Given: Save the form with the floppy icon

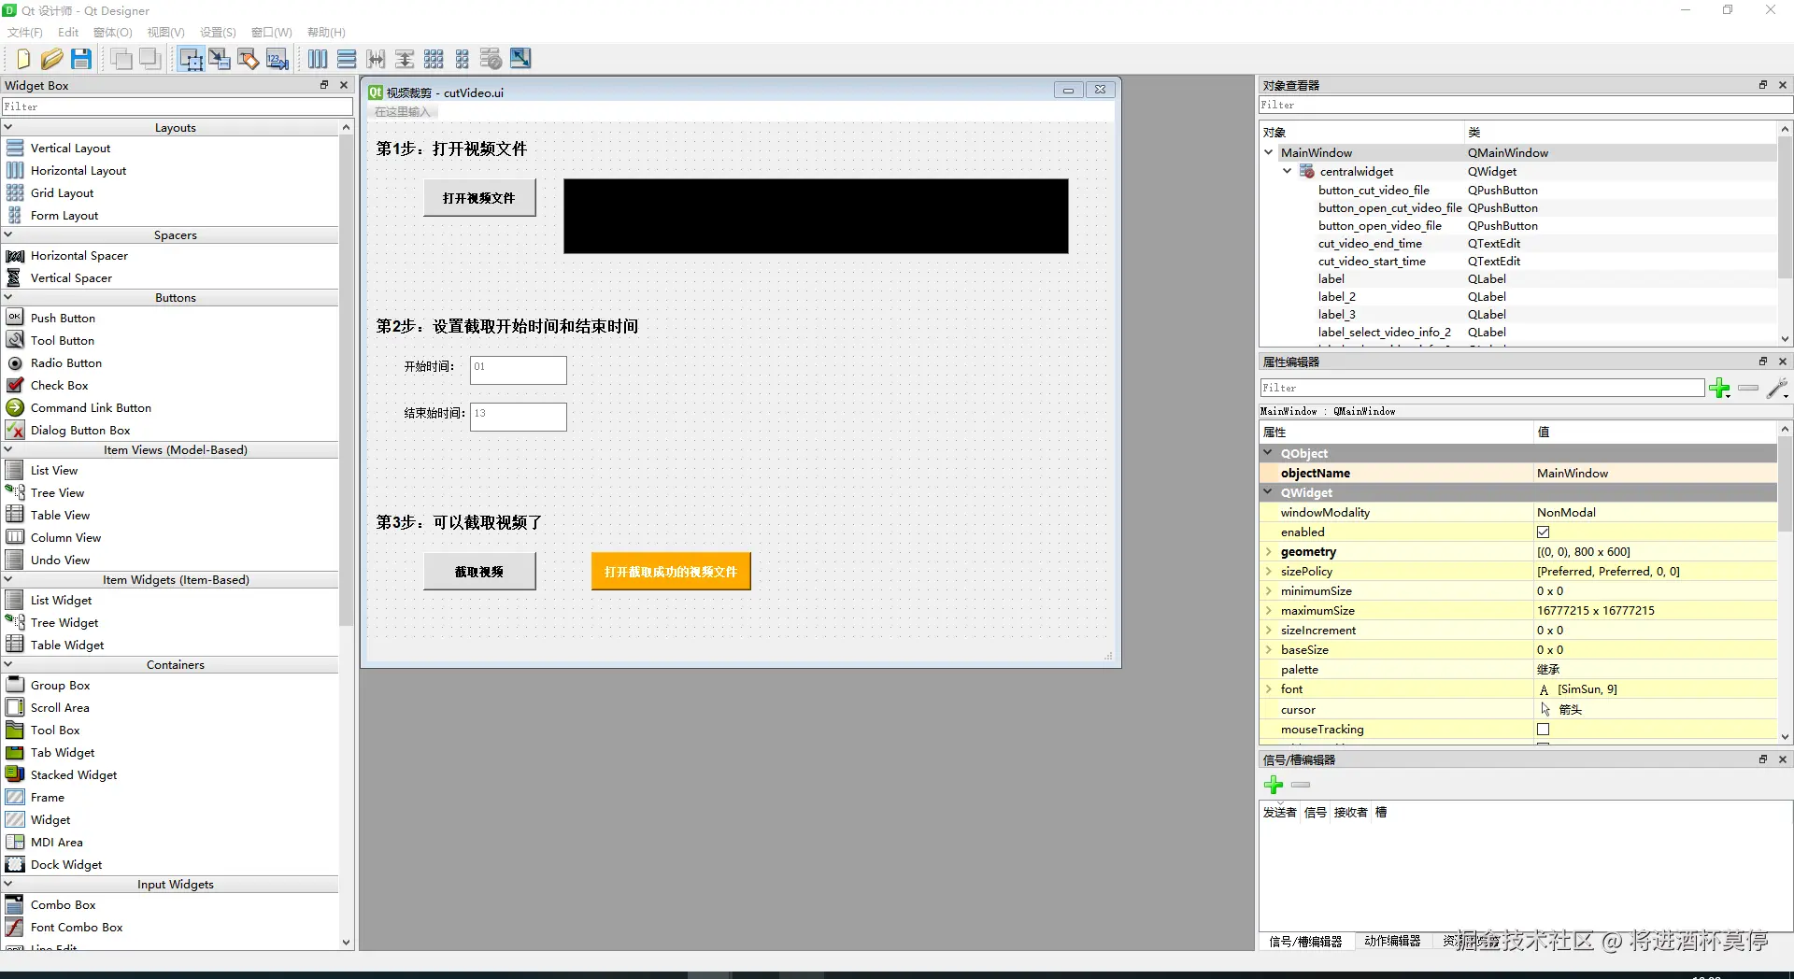Looking at the screenshot, I should [81, 59].
